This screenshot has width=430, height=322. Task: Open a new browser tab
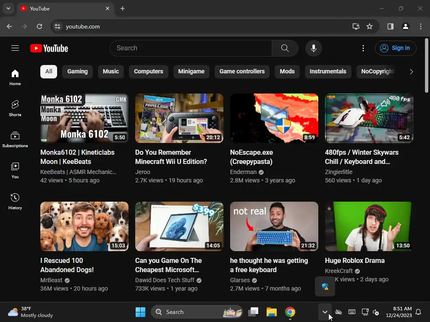[x=123, y=8]
